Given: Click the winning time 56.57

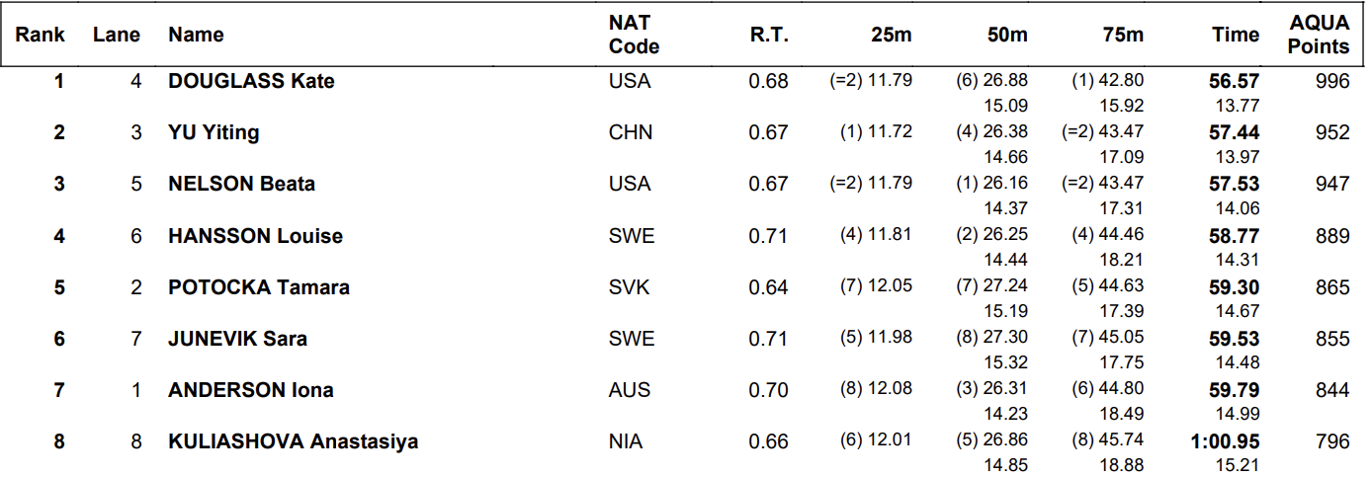Looking at the screenshot, I should pos(1235,81).
